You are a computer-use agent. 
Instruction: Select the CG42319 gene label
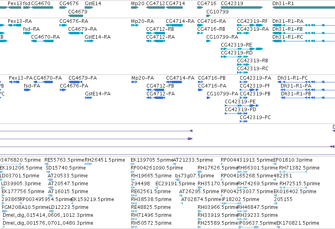(x=232, y=4)
